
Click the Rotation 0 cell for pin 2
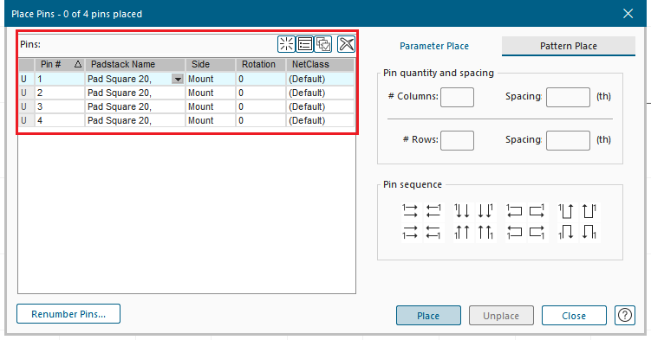pyautogui.click(x=261, y=93)
